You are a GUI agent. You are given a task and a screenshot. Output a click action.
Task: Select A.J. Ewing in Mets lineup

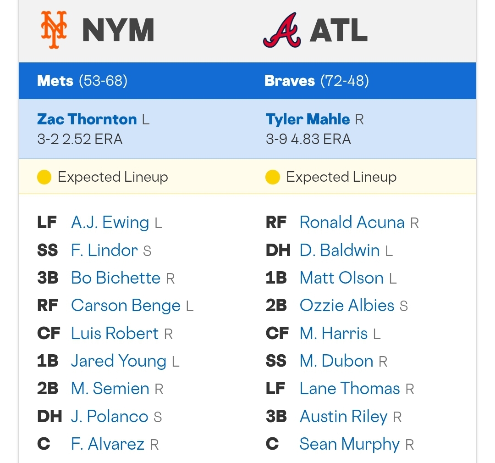(110, 223)
